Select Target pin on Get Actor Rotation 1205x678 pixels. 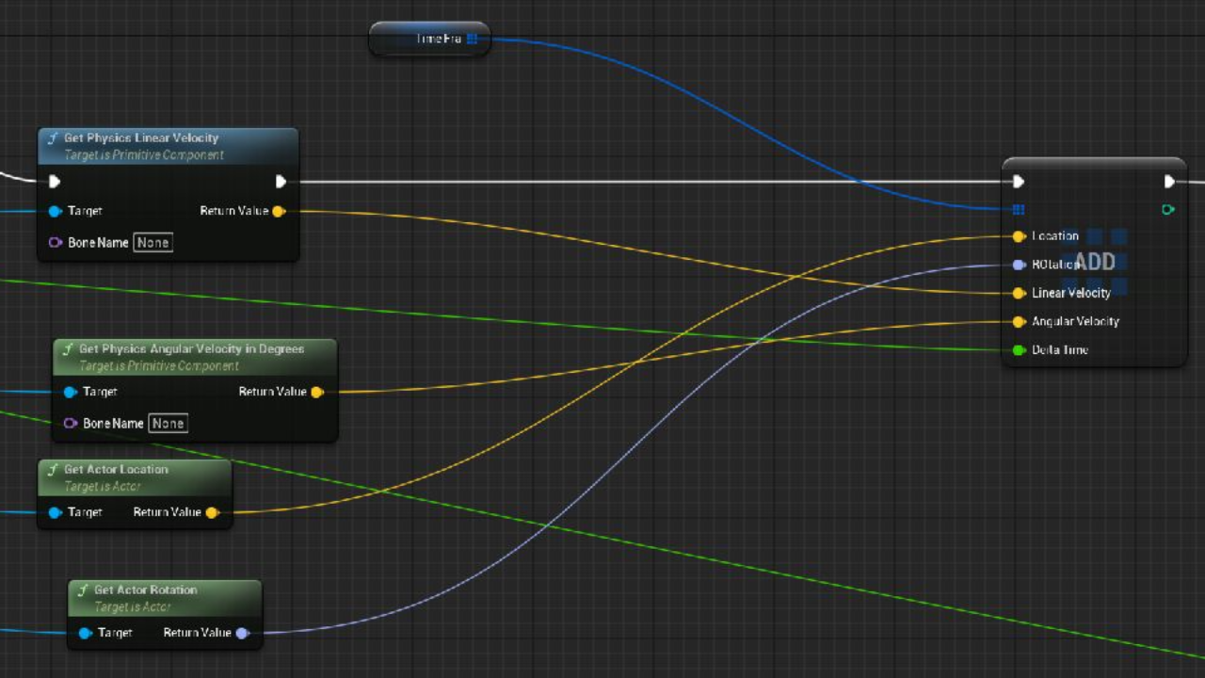click(85, 633)
